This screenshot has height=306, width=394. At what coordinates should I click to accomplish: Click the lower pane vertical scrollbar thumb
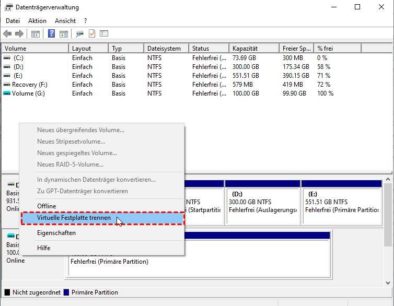point(388,215)
